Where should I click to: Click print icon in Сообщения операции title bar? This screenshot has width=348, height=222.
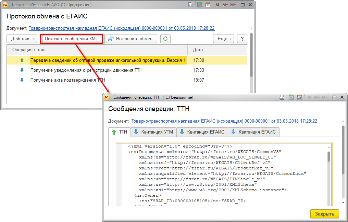pos(282,97)
